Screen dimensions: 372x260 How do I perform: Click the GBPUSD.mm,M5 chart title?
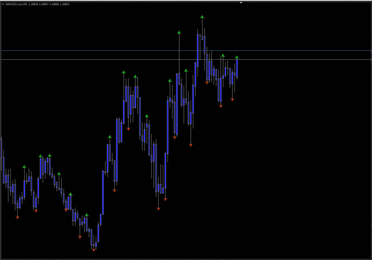point(16,4)
